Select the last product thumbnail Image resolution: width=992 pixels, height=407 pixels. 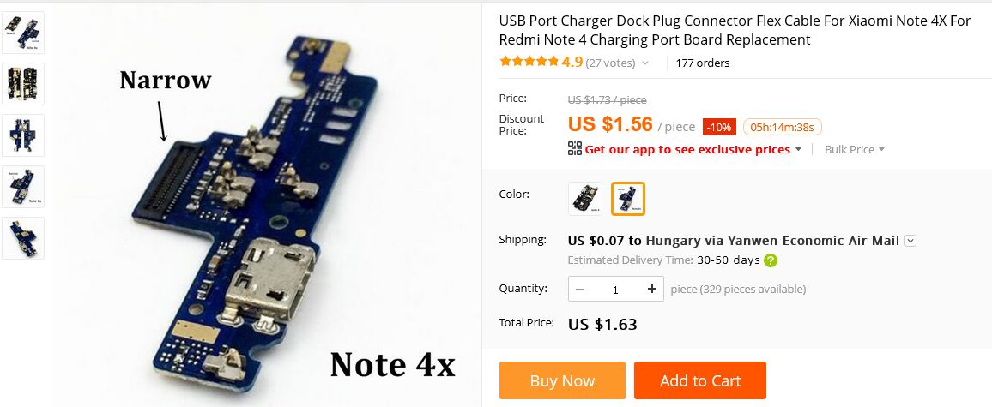[x=23, y=238]
